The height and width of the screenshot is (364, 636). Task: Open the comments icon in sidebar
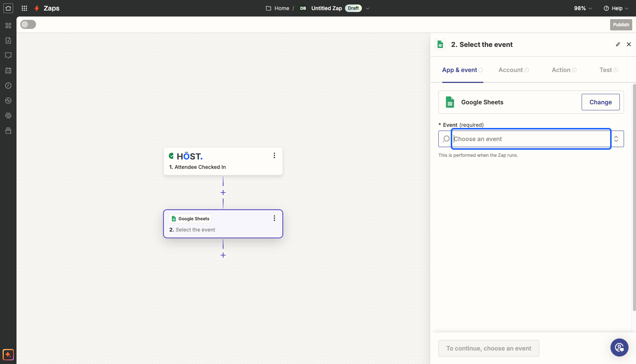pos(8,56)
